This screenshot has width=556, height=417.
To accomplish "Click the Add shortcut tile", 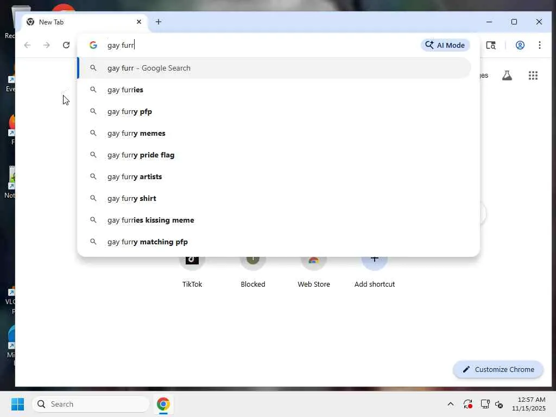I will point(375,271).
